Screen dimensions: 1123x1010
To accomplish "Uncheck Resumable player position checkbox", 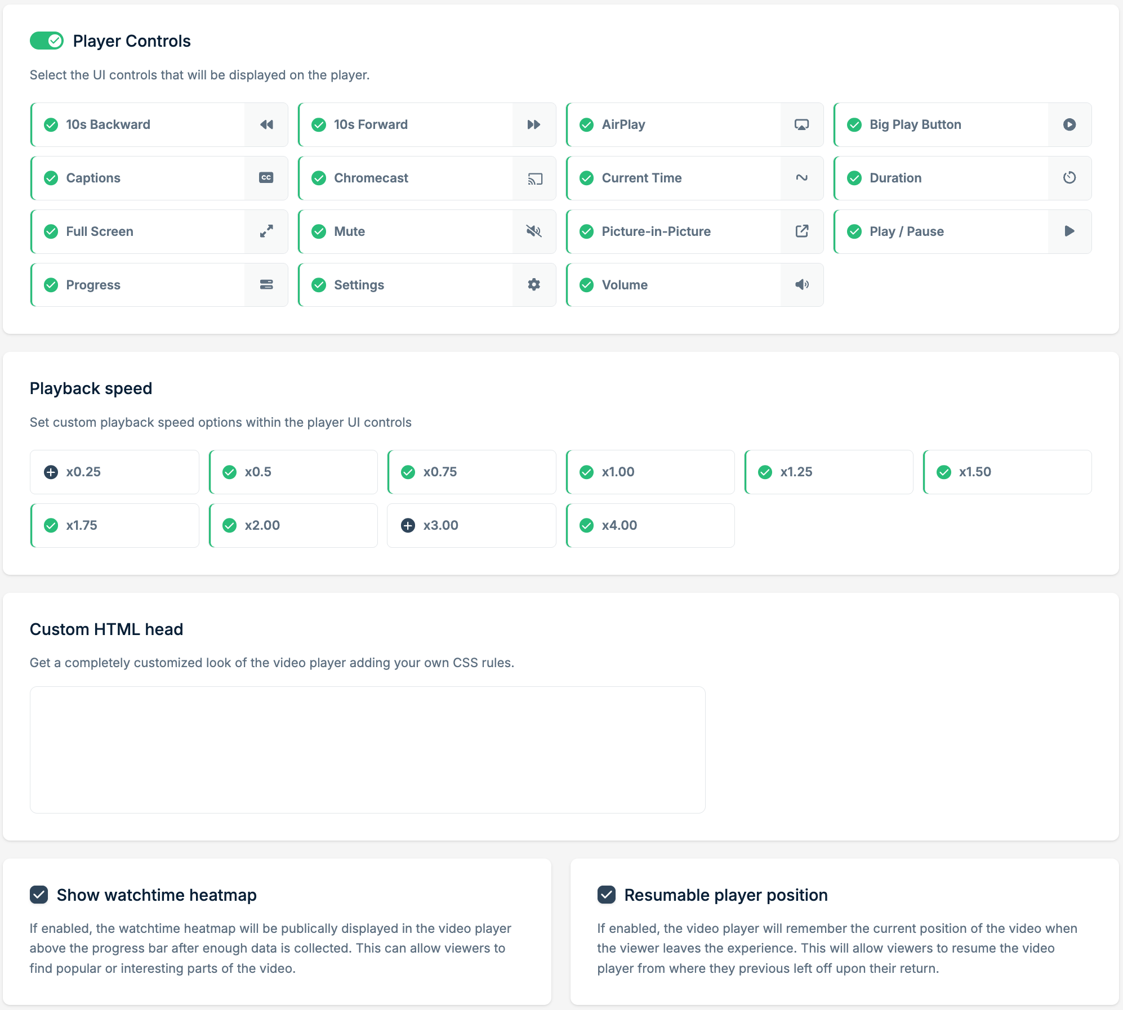I will 607,895.
